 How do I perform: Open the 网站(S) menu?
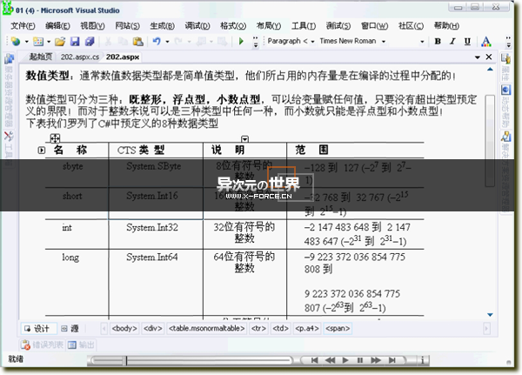pyautogui.click(x=128, y=25)
